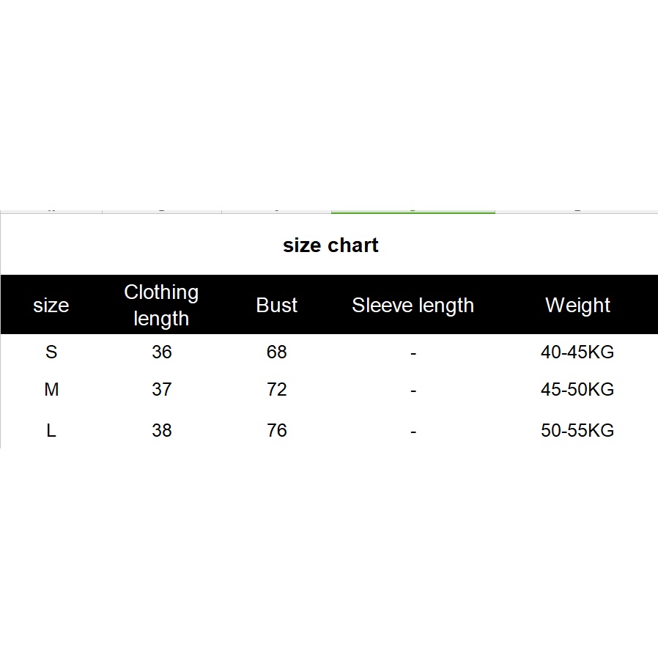Click the sleeve length dash for size S
The height and width of the screenshot is (658, 658).
(413, 354)
